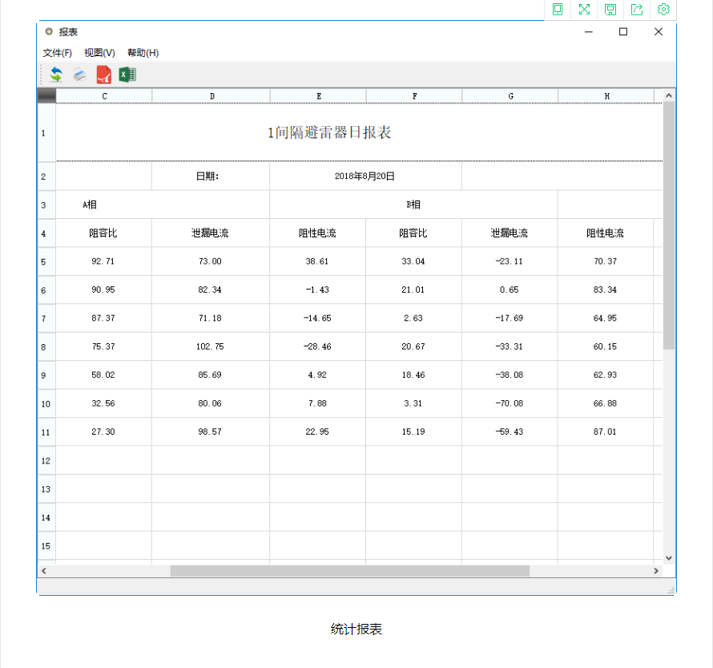Click the 泄漏电流 header in column G
713x668 pixels.
(510, 233)
